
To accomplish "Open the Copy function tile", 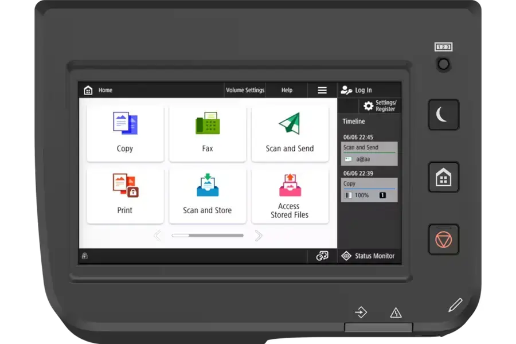I will coord(125,133).
